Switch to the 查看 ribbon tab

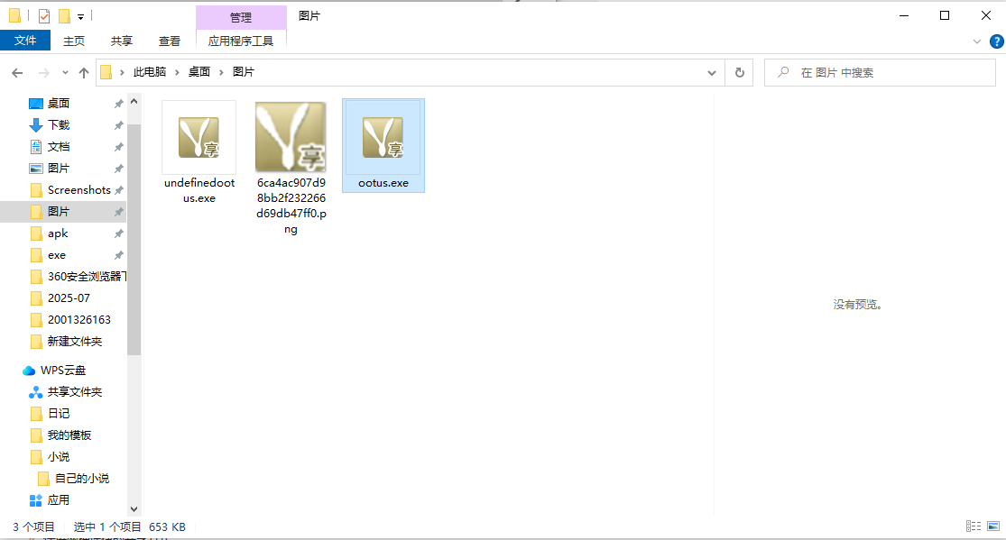pos(170,41)
